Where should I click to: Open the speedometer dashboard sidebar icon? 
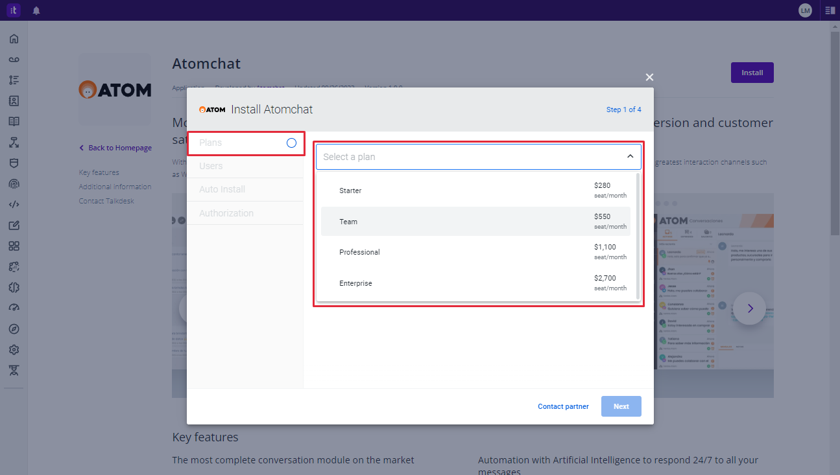[14, 308]
